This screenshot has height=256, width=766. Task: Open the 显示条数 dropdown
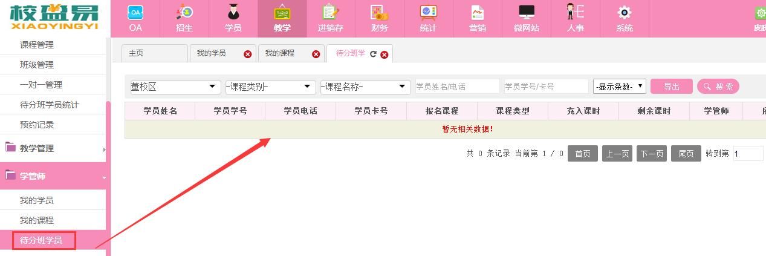click(619, 87)
